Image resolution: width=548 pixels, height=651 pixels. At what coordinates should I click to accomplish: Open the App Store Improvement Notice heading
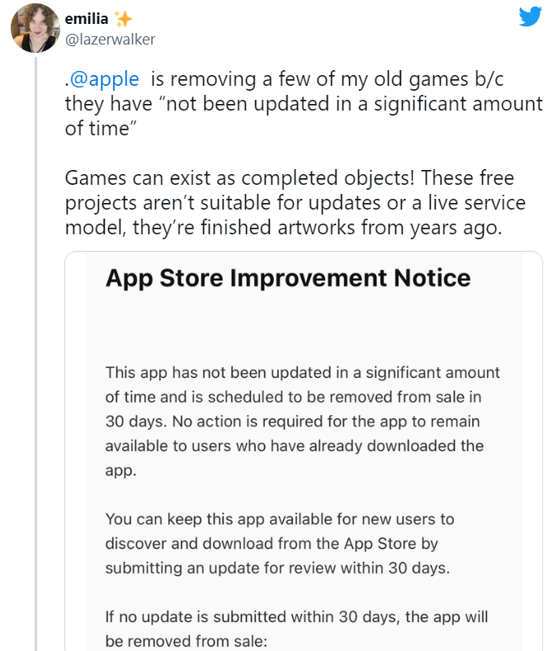[288, 277]
